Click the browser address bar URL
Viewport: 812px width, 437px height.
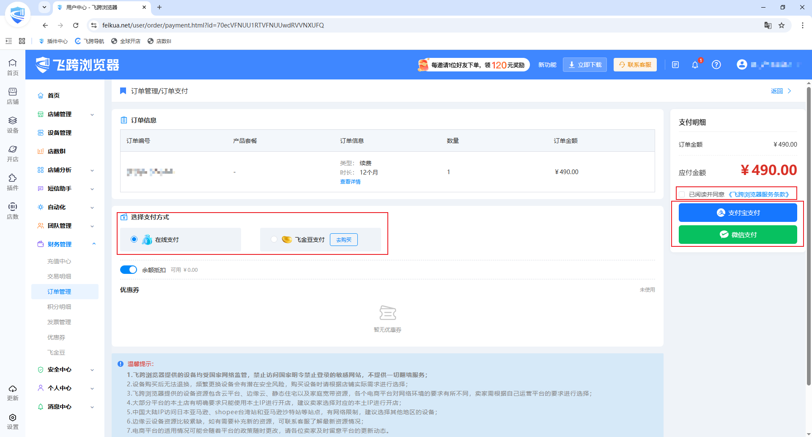point(213,25)
